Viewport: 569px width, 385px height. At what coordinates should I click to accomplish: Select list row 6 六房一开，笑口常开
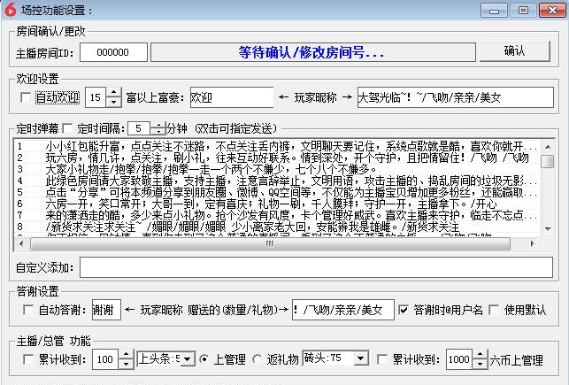click(x=278, y=204)
